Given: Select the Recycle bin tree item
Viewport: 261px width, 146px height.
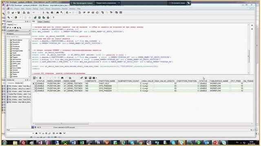Looking at the screenshot, I should pyautogui.click(x=16, y=42).
